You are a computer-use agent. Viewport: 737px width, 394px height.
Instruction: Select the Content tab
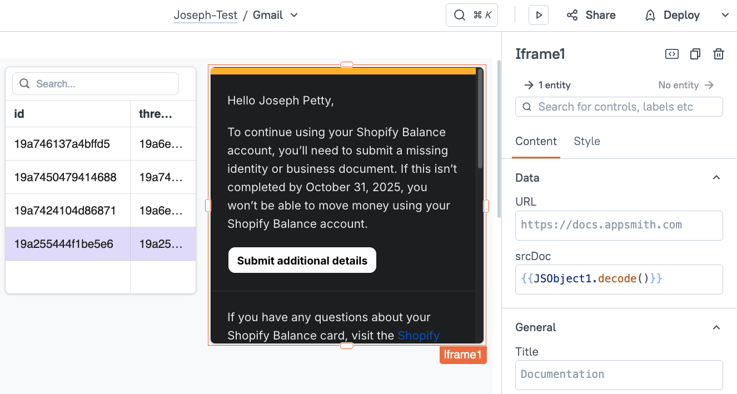coord(536,141)
